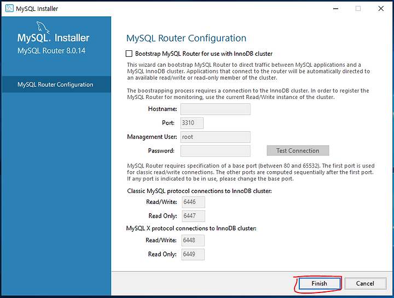The width and height of the screenshot is (394, 298).
Task: Click the MySQL Installer title bar icon
Action: click(x=9, y=8)
